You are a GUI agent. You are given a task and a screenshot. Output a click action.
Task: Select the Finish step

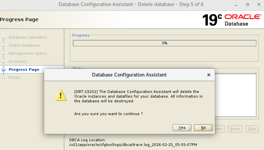point(14,78)
